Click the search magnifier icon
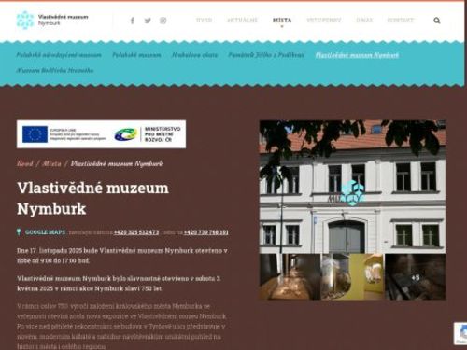This screenshot has width=467, height=350. 437,21
